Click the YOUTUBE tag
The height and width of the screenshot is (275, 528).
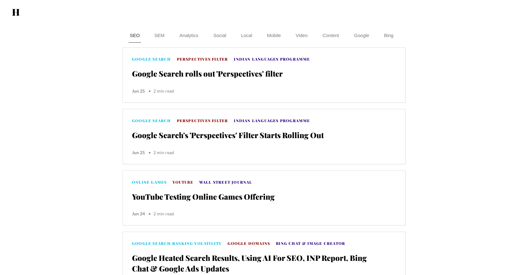click(183, 182)
